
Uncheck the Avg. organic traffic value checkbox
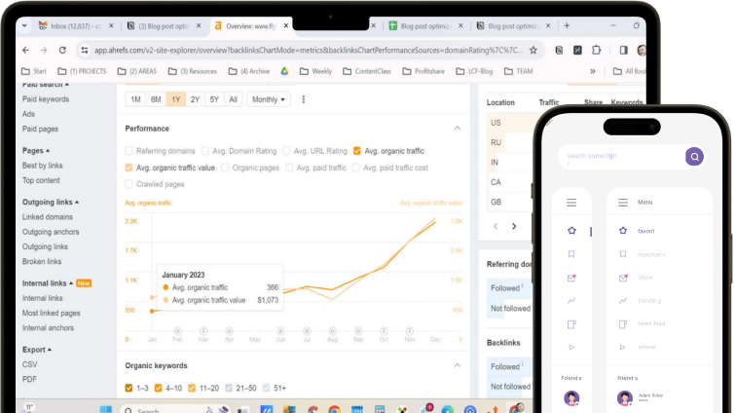[x=129, y=168]
